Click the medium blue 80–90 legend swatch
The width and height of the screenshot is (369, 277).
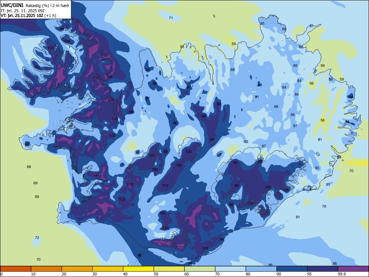pyautogui.click(x=261, y=269)
